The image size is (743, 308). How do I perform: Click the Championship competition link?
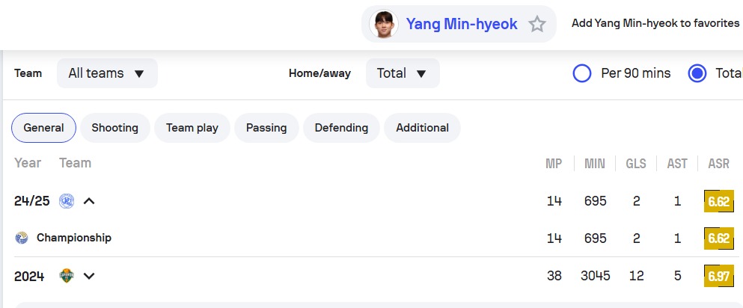(74, 238)
